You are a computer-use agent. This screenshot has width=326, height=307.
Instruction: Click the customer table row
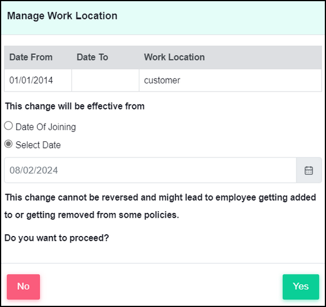click(163, 80)
